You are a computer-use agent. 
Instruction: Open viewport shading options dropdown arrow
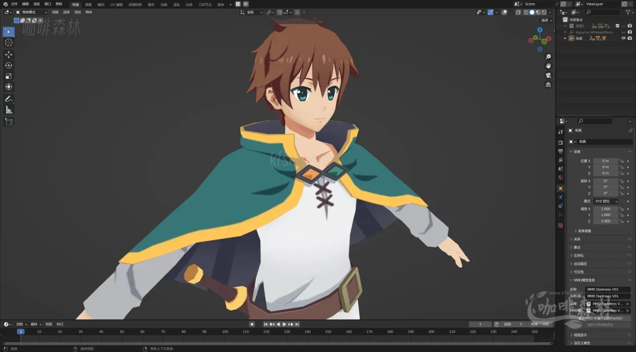(x=550, y=12)
